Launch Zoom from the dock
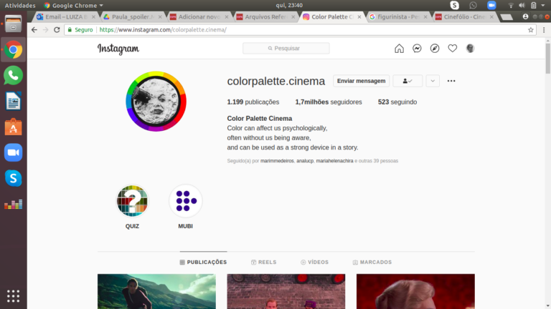The height and width of the screenshot is (309, 551). pyautogui.click(x=13, y=152)
